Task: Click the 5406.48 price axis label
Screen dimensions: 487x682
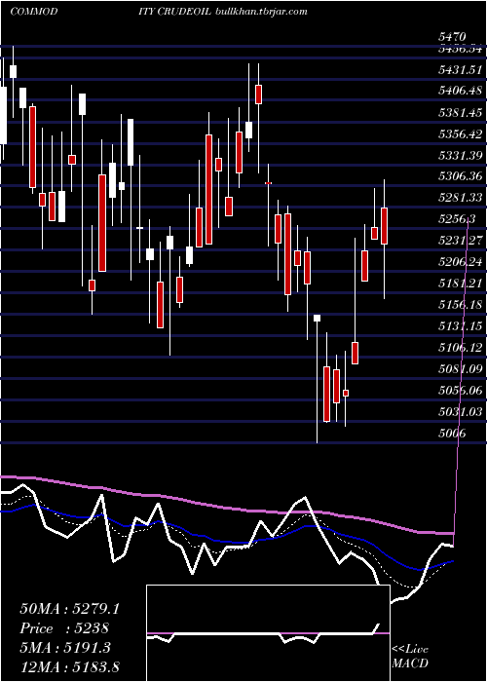Action: click(x=461, y=91)
